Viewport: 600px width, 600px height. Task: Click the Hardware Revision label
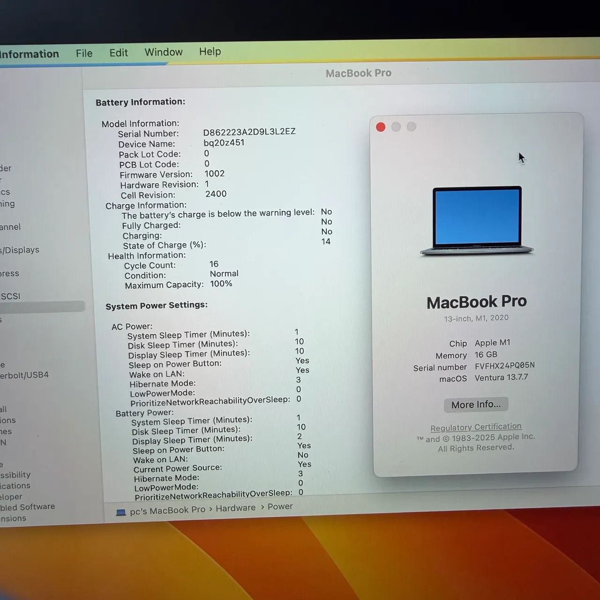159,185
